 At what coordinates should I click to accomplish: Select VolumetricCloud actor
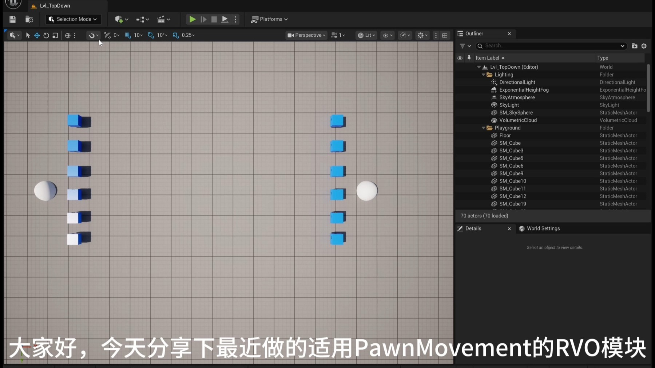pyautogui.click(x=551, y=120)
